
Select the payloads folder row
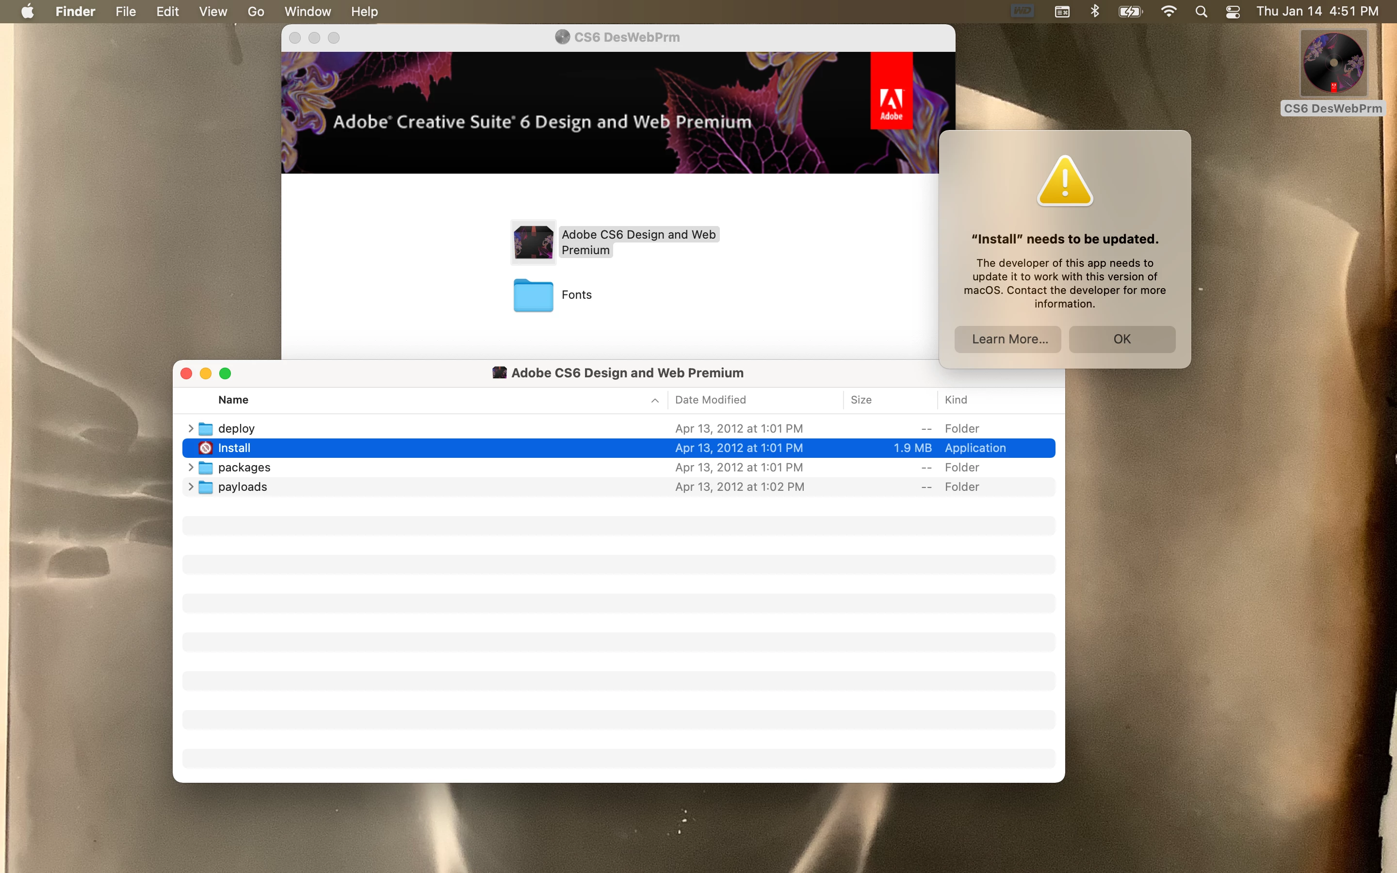[243, 487]
